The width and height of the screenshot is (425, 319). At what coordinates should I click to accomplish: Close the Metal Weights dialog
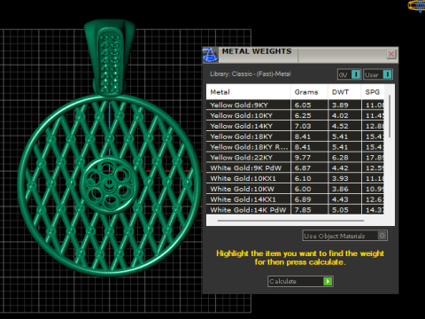tap(391, 54)
